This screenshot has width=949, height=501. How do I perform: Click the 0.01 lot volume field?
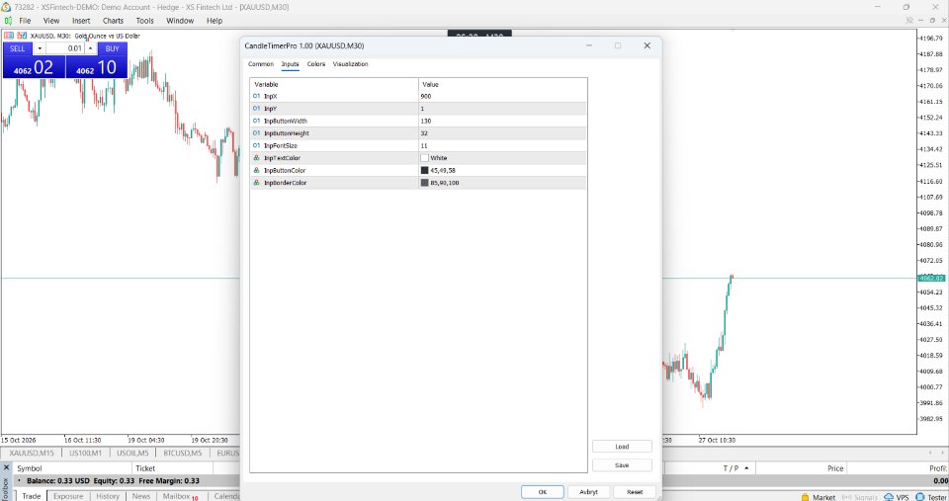click(65, 48)
